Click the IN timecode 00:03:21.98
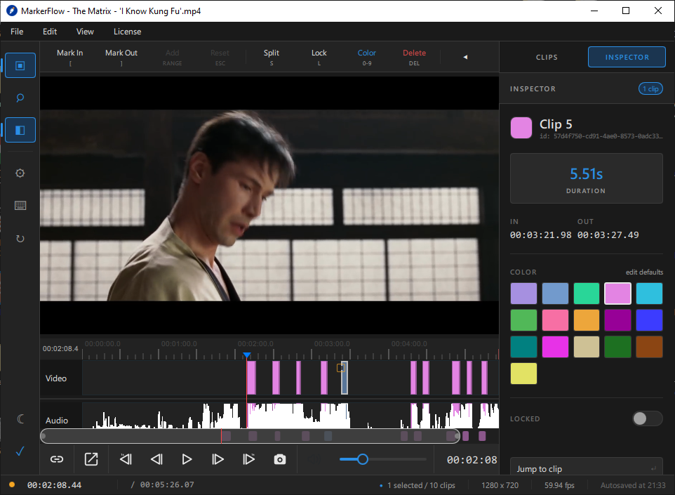The image size is (675, 495). tap(541, 235)
